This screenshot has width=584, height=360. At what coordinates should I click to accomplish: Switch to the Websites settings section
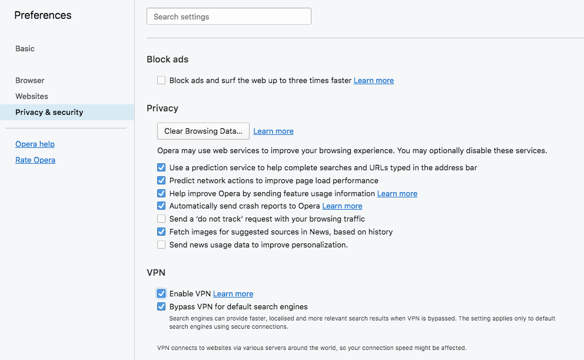[x=32, y=97]
